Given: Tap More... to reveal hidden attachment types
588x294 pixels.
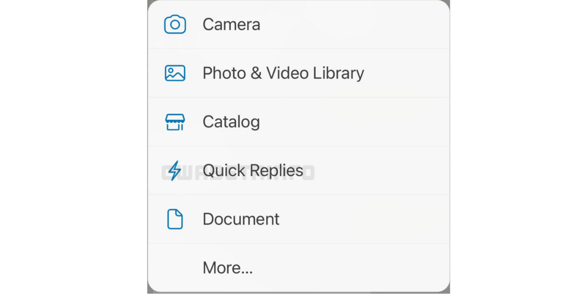Looking at the screenshot, I should pyautogui.click(x=227, y=268).
